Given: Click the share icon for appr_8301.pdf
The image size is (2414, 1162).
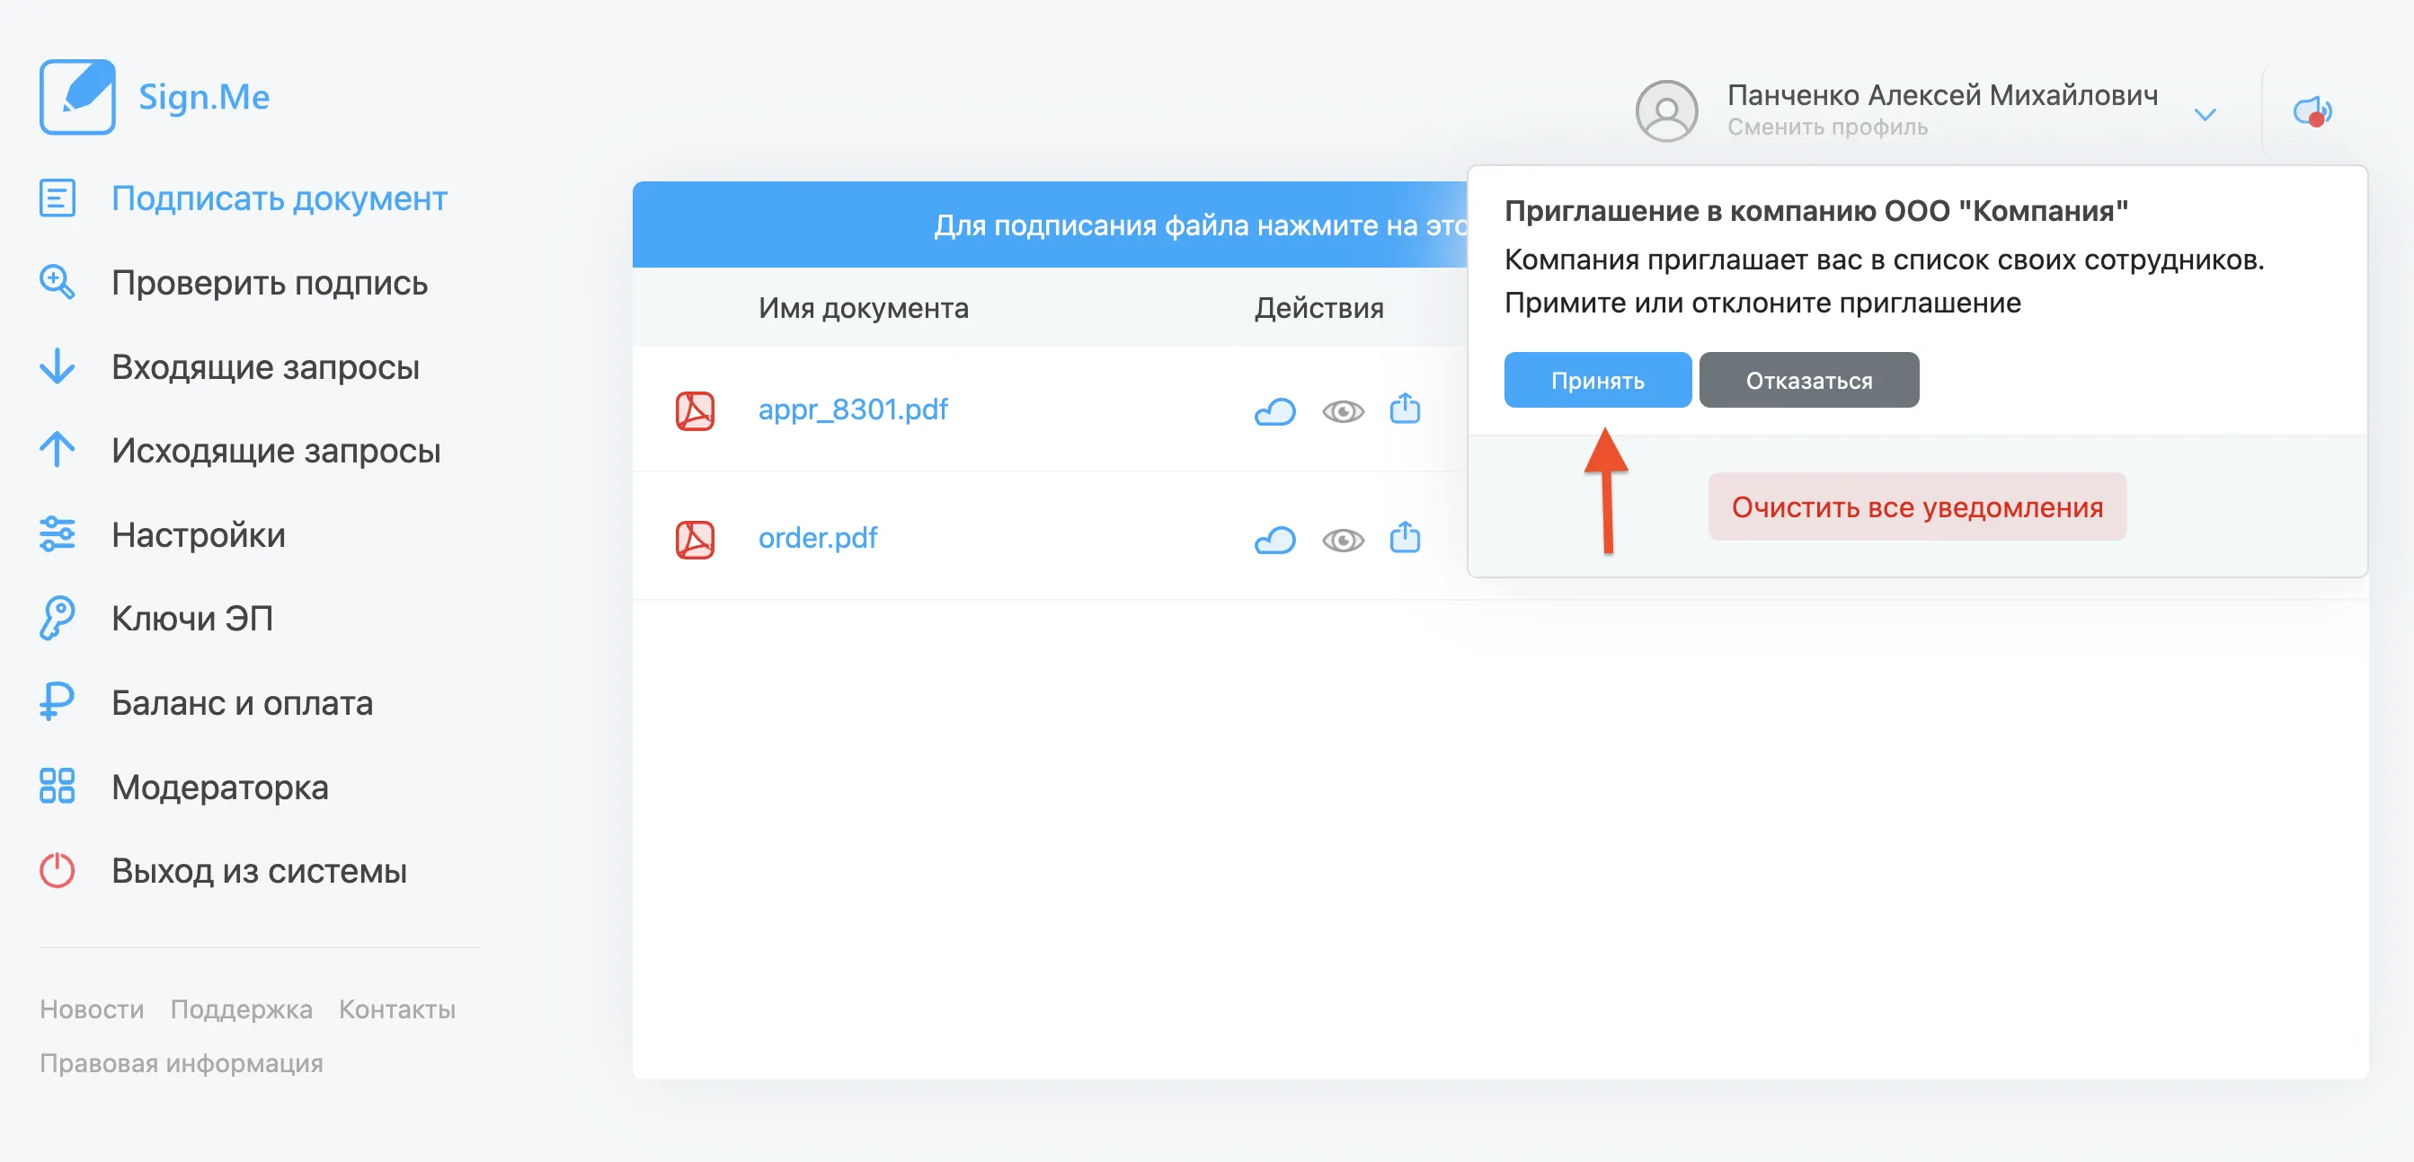Looking at the screenshot, I should 1405,409.
